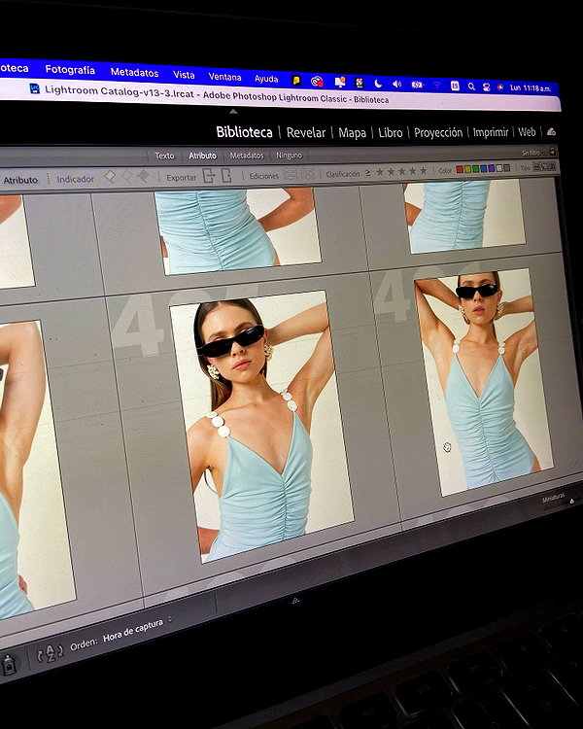The height and width of the screenshot is (729, 583).
Task: Collapse the bottom filmstrip panel arrow
Action: coord(295,601)
